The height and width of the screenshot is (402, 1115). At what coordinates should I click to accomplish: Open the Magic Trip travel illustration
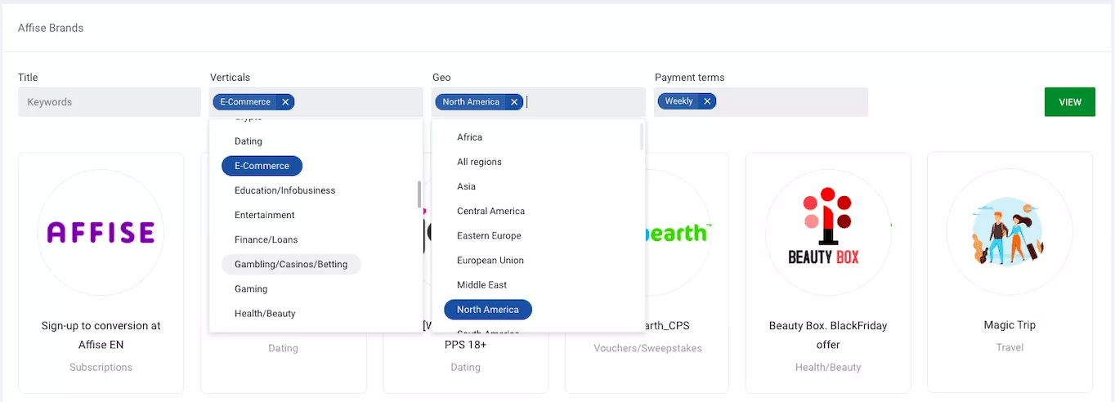coord(1009,233)
